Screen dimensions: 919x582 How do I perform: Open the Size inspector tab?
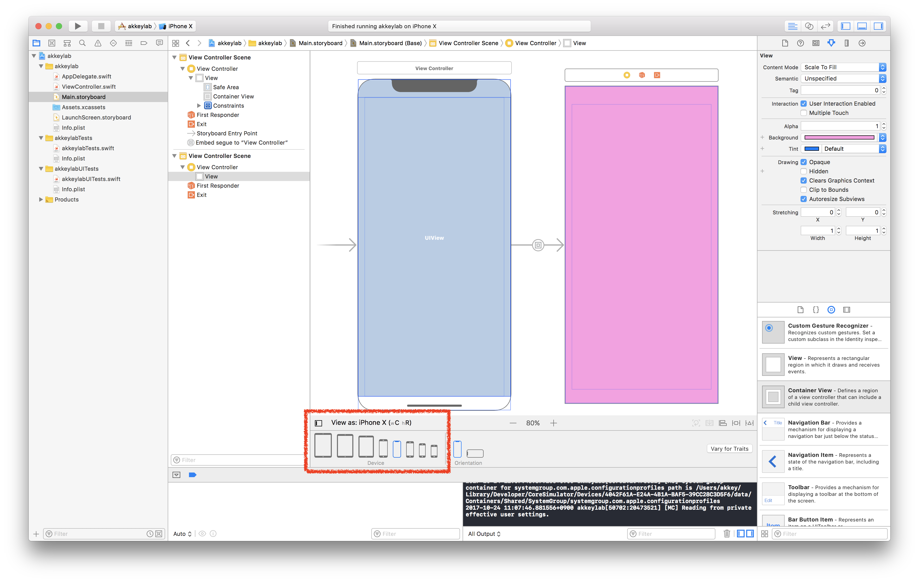pos(846,43)
